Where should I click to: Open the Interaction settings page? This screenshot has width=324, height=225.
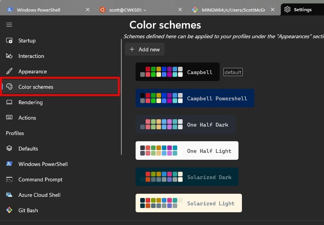[60, 56]
